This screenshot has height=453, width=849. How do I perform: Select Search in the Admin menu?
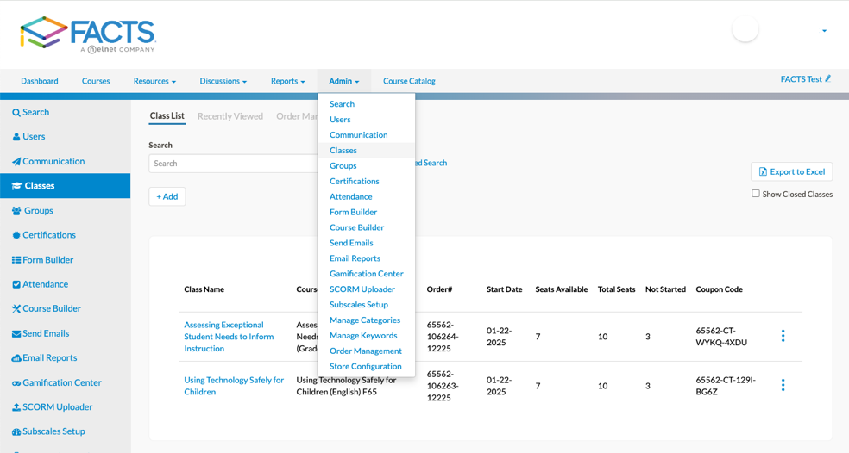(343, 104)
